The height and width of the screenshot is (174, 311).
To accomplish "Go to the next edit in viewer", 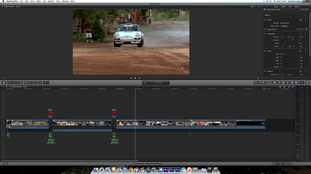I will 140,78.
